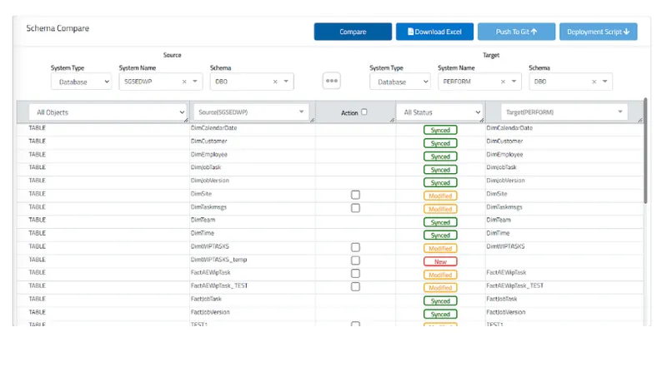Open the source System Type Database dropdown
The image size is (667, 367).
[81, 82]
